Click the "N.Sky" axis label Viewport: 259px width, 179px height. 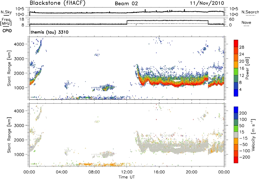6,12
